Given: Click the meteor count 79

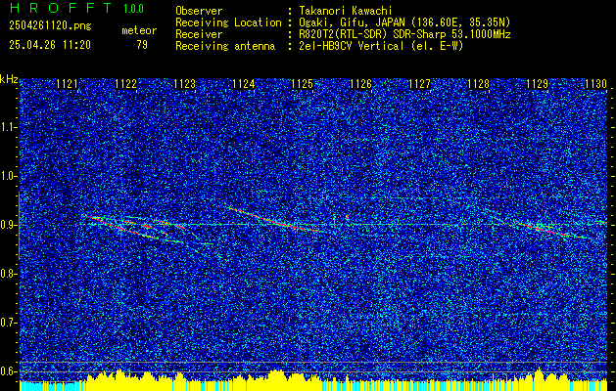Looking at the screenshot, I should (x=142, y=45).
